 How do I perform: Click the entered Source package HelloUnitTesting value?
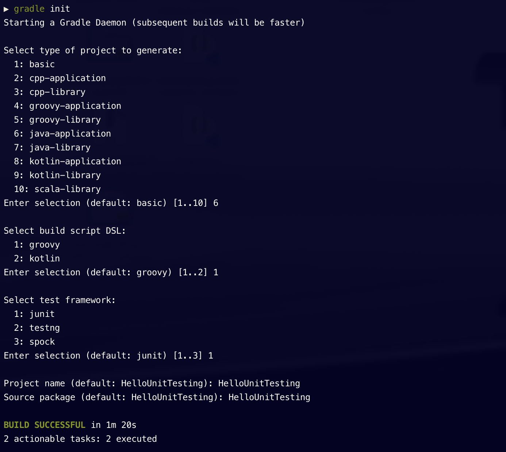[269, 397]
